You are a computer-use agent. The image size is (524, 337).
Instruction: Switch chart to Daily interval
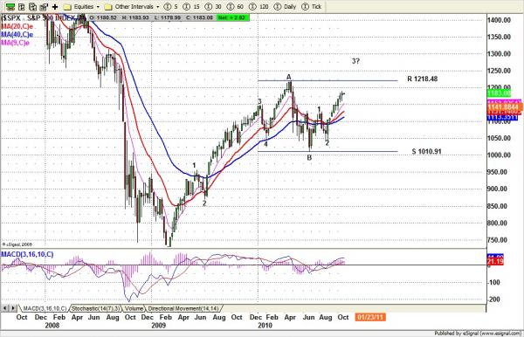pos(285,7)
